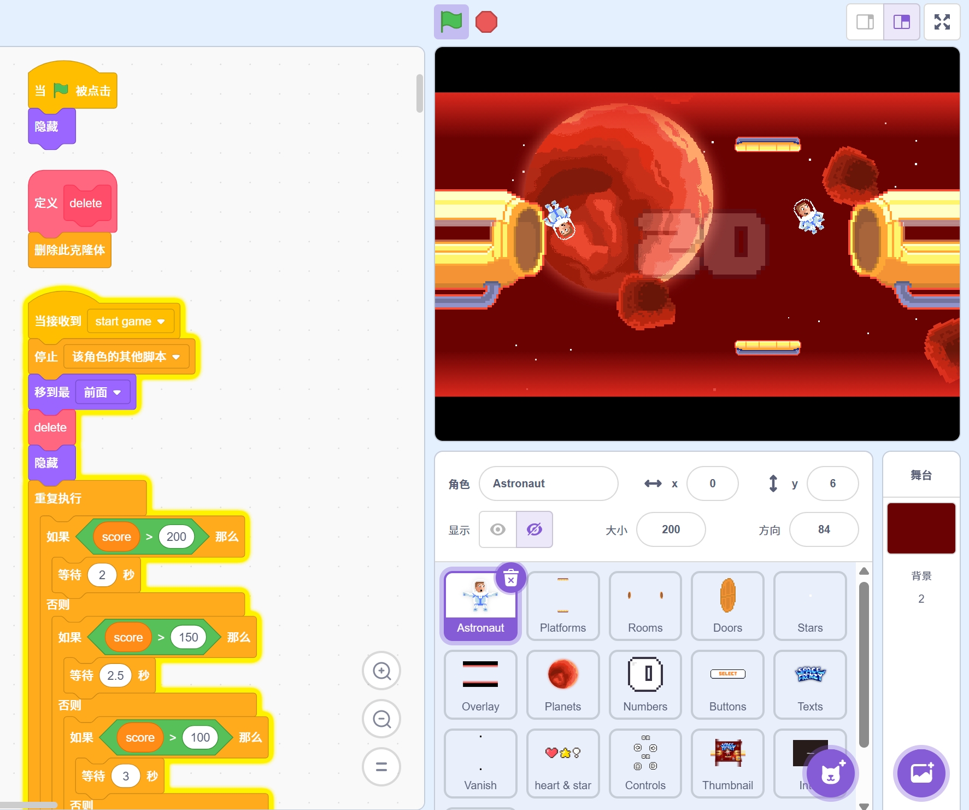This screenshot has width=969, height=810.
Task: Click the sprite name field Astronaut
Action: point(548,483)
